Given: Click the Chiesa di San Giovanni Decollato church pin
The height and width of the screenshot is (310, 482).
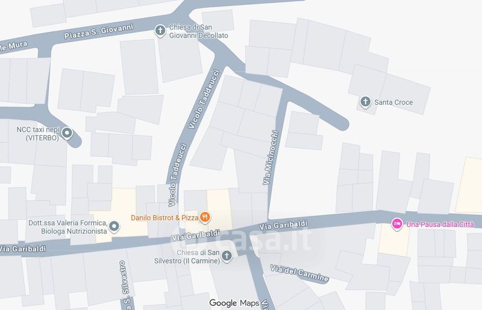Looking at the screenshot, I should 160,31.
